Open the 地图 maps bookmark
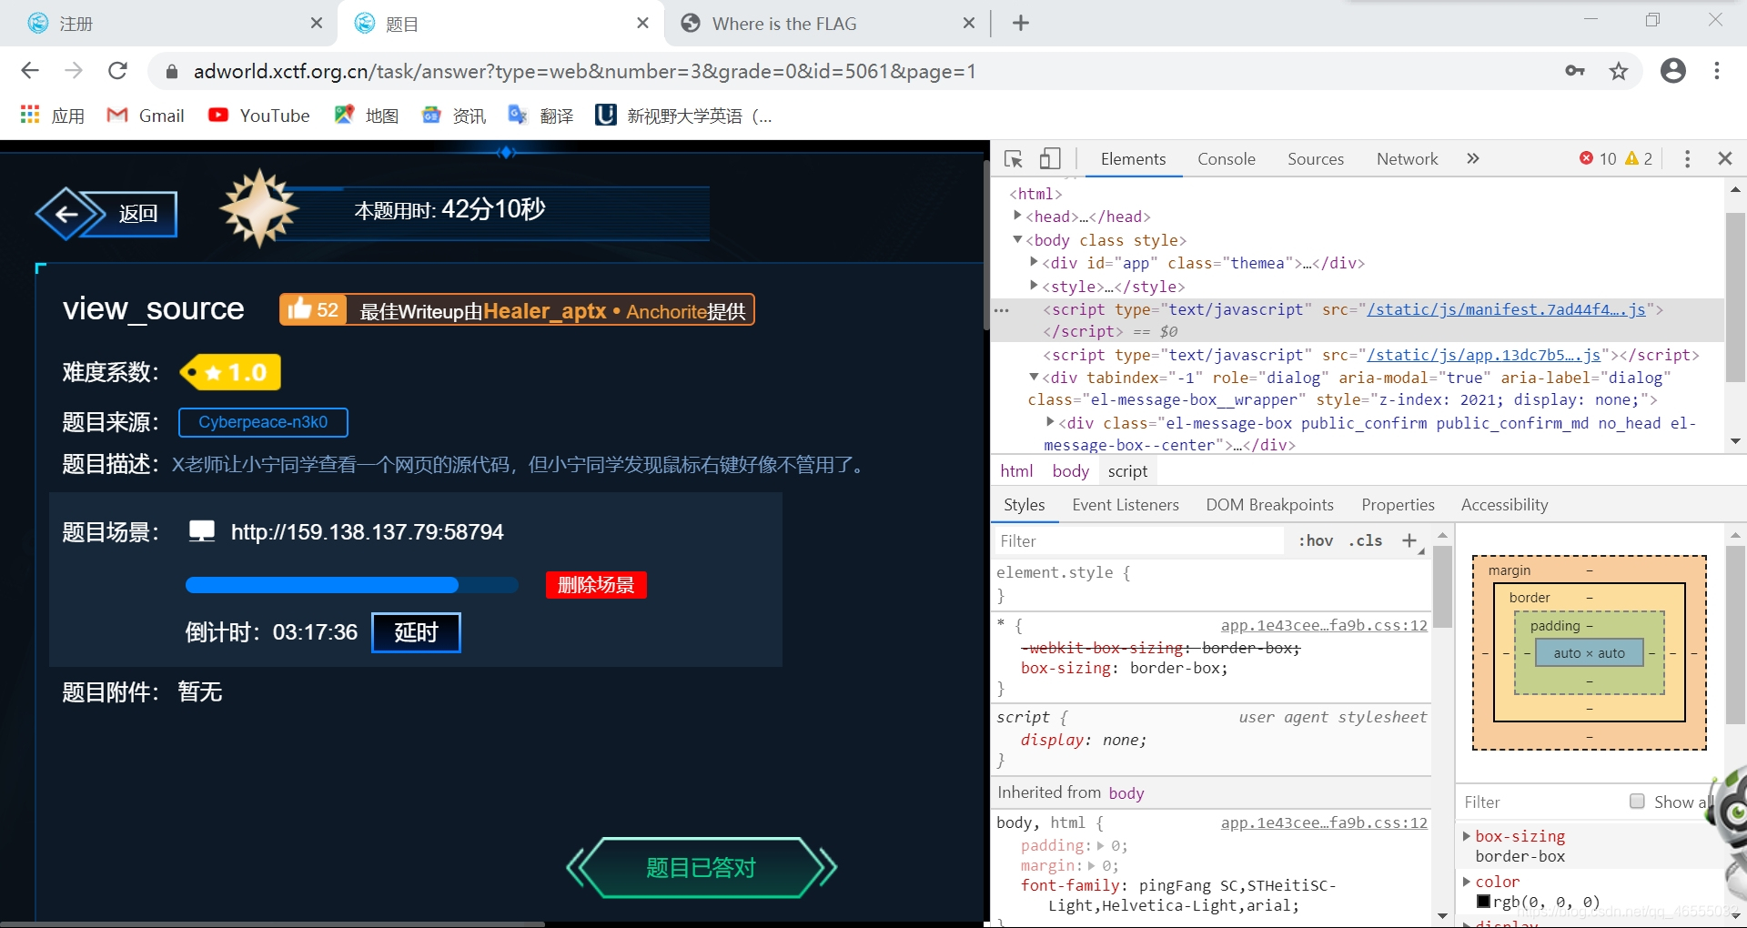This screenshot has height=928, width=1747. 367,116
